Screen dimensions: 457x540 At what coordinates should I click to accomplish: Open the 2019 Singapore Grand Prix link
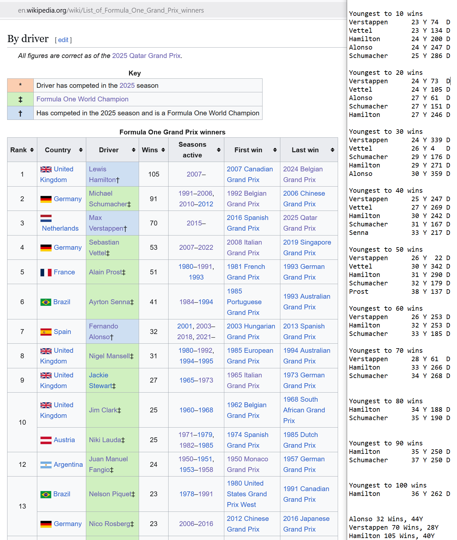tap(307, 247)
